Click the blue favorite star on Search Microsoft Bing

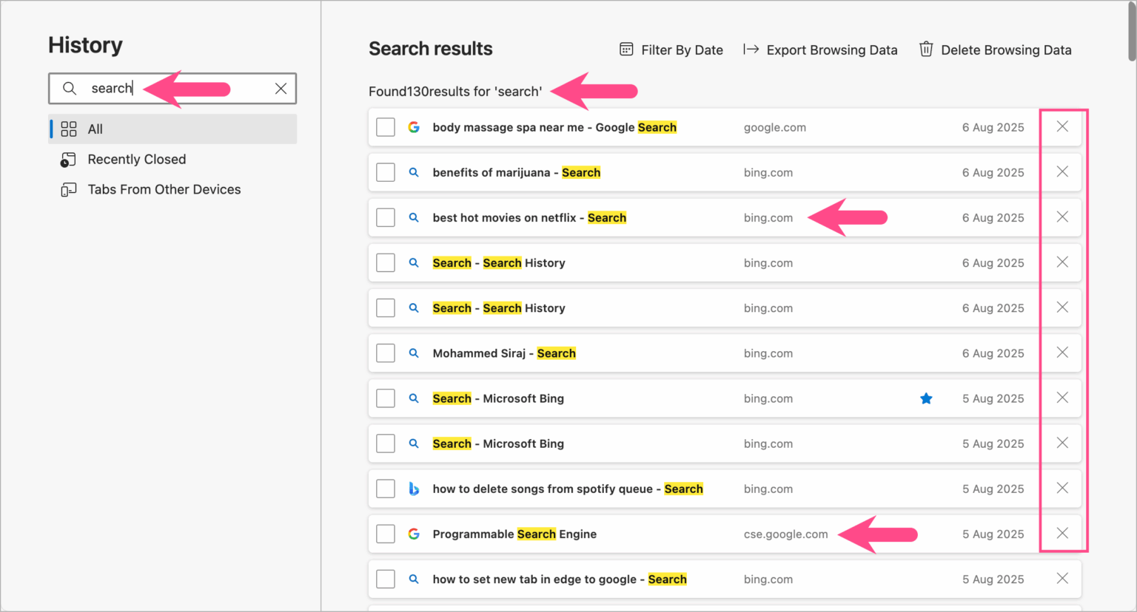[x=926, y=398]
